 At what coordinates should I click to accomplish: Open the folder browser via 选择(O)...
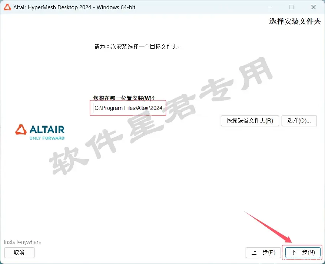(299, 121)
